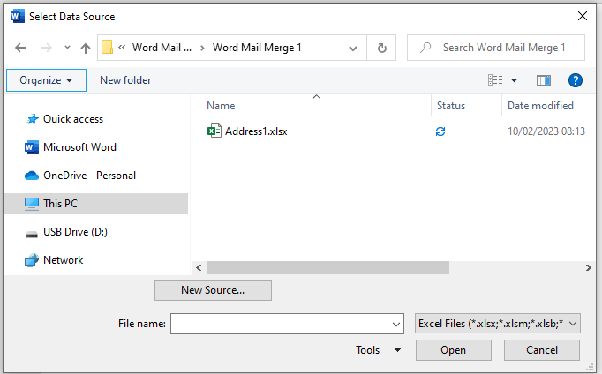Open the Organize menu
602x374 pixels.
[46, 80]
